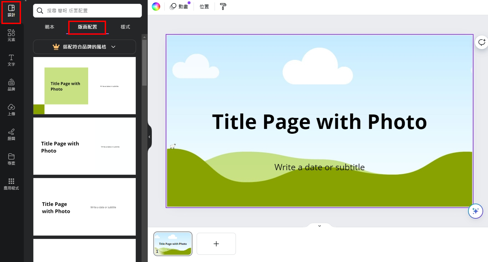Open the 位置 position panel
Screen dimensions: 488x262
204,7
